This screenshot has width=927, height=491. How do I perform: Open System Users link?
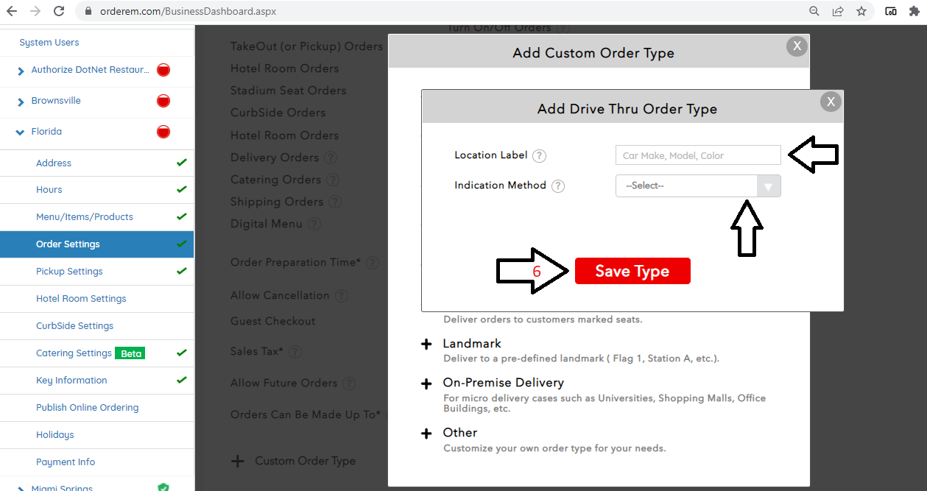[x=49, y=43]
